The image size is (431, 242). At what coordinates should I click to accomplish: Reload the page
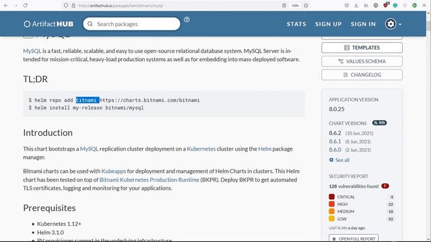(x=26, y=5)
